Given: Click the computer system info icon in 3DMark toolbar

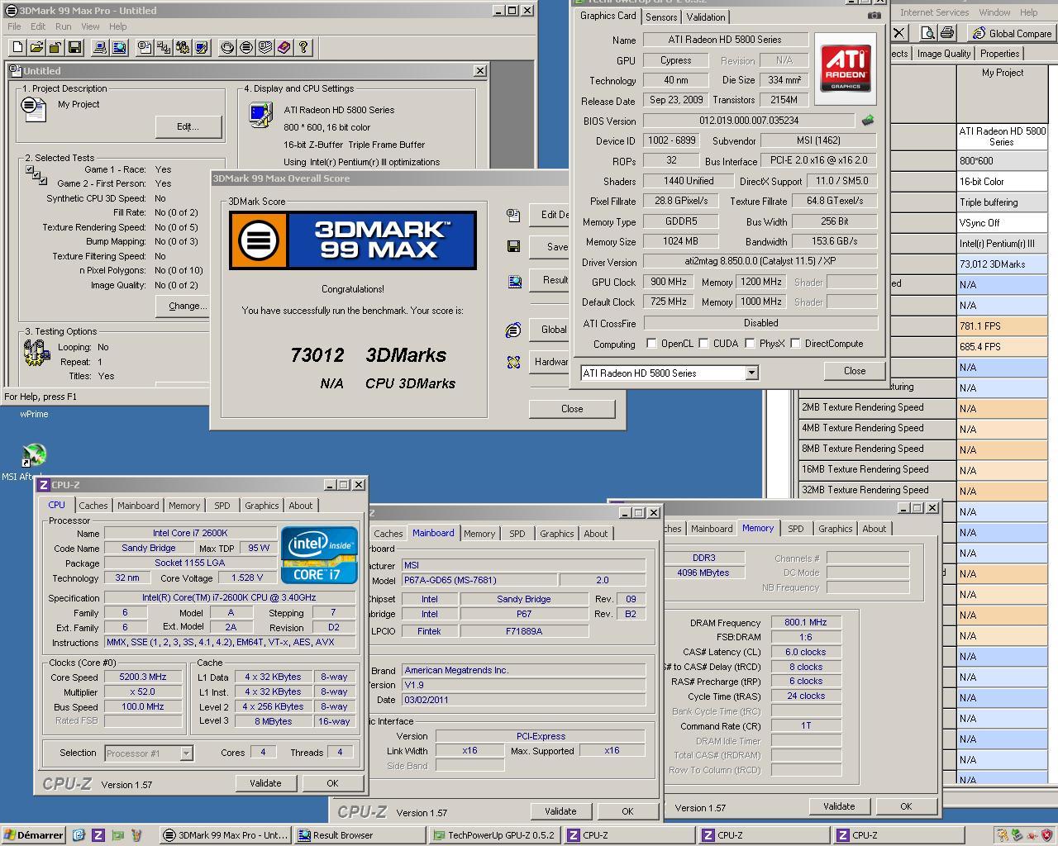Looking at the screenshot, I should tap(100, 48).
